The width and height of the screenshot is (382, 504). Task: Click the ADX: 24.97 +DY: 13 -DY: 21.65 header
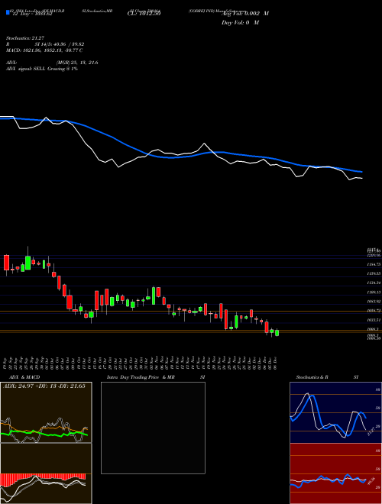pyautogui.click(x=44, y=386)
